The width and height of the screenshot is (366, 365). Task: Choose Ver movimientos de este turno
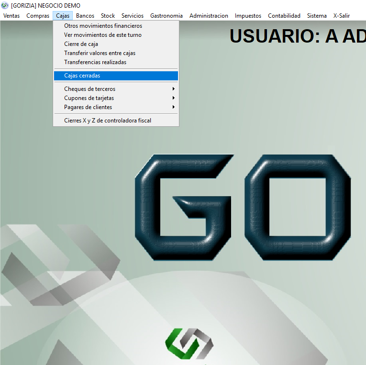click(116, 35)
